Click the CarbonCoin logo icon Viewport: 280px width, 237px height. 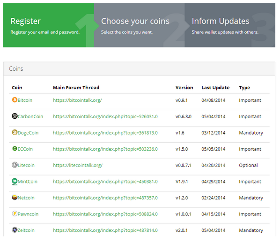15,116
